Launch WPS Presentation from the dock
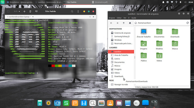Image resolution: width=194 pixels, height=108 pixels. click(x=75, y=103)
